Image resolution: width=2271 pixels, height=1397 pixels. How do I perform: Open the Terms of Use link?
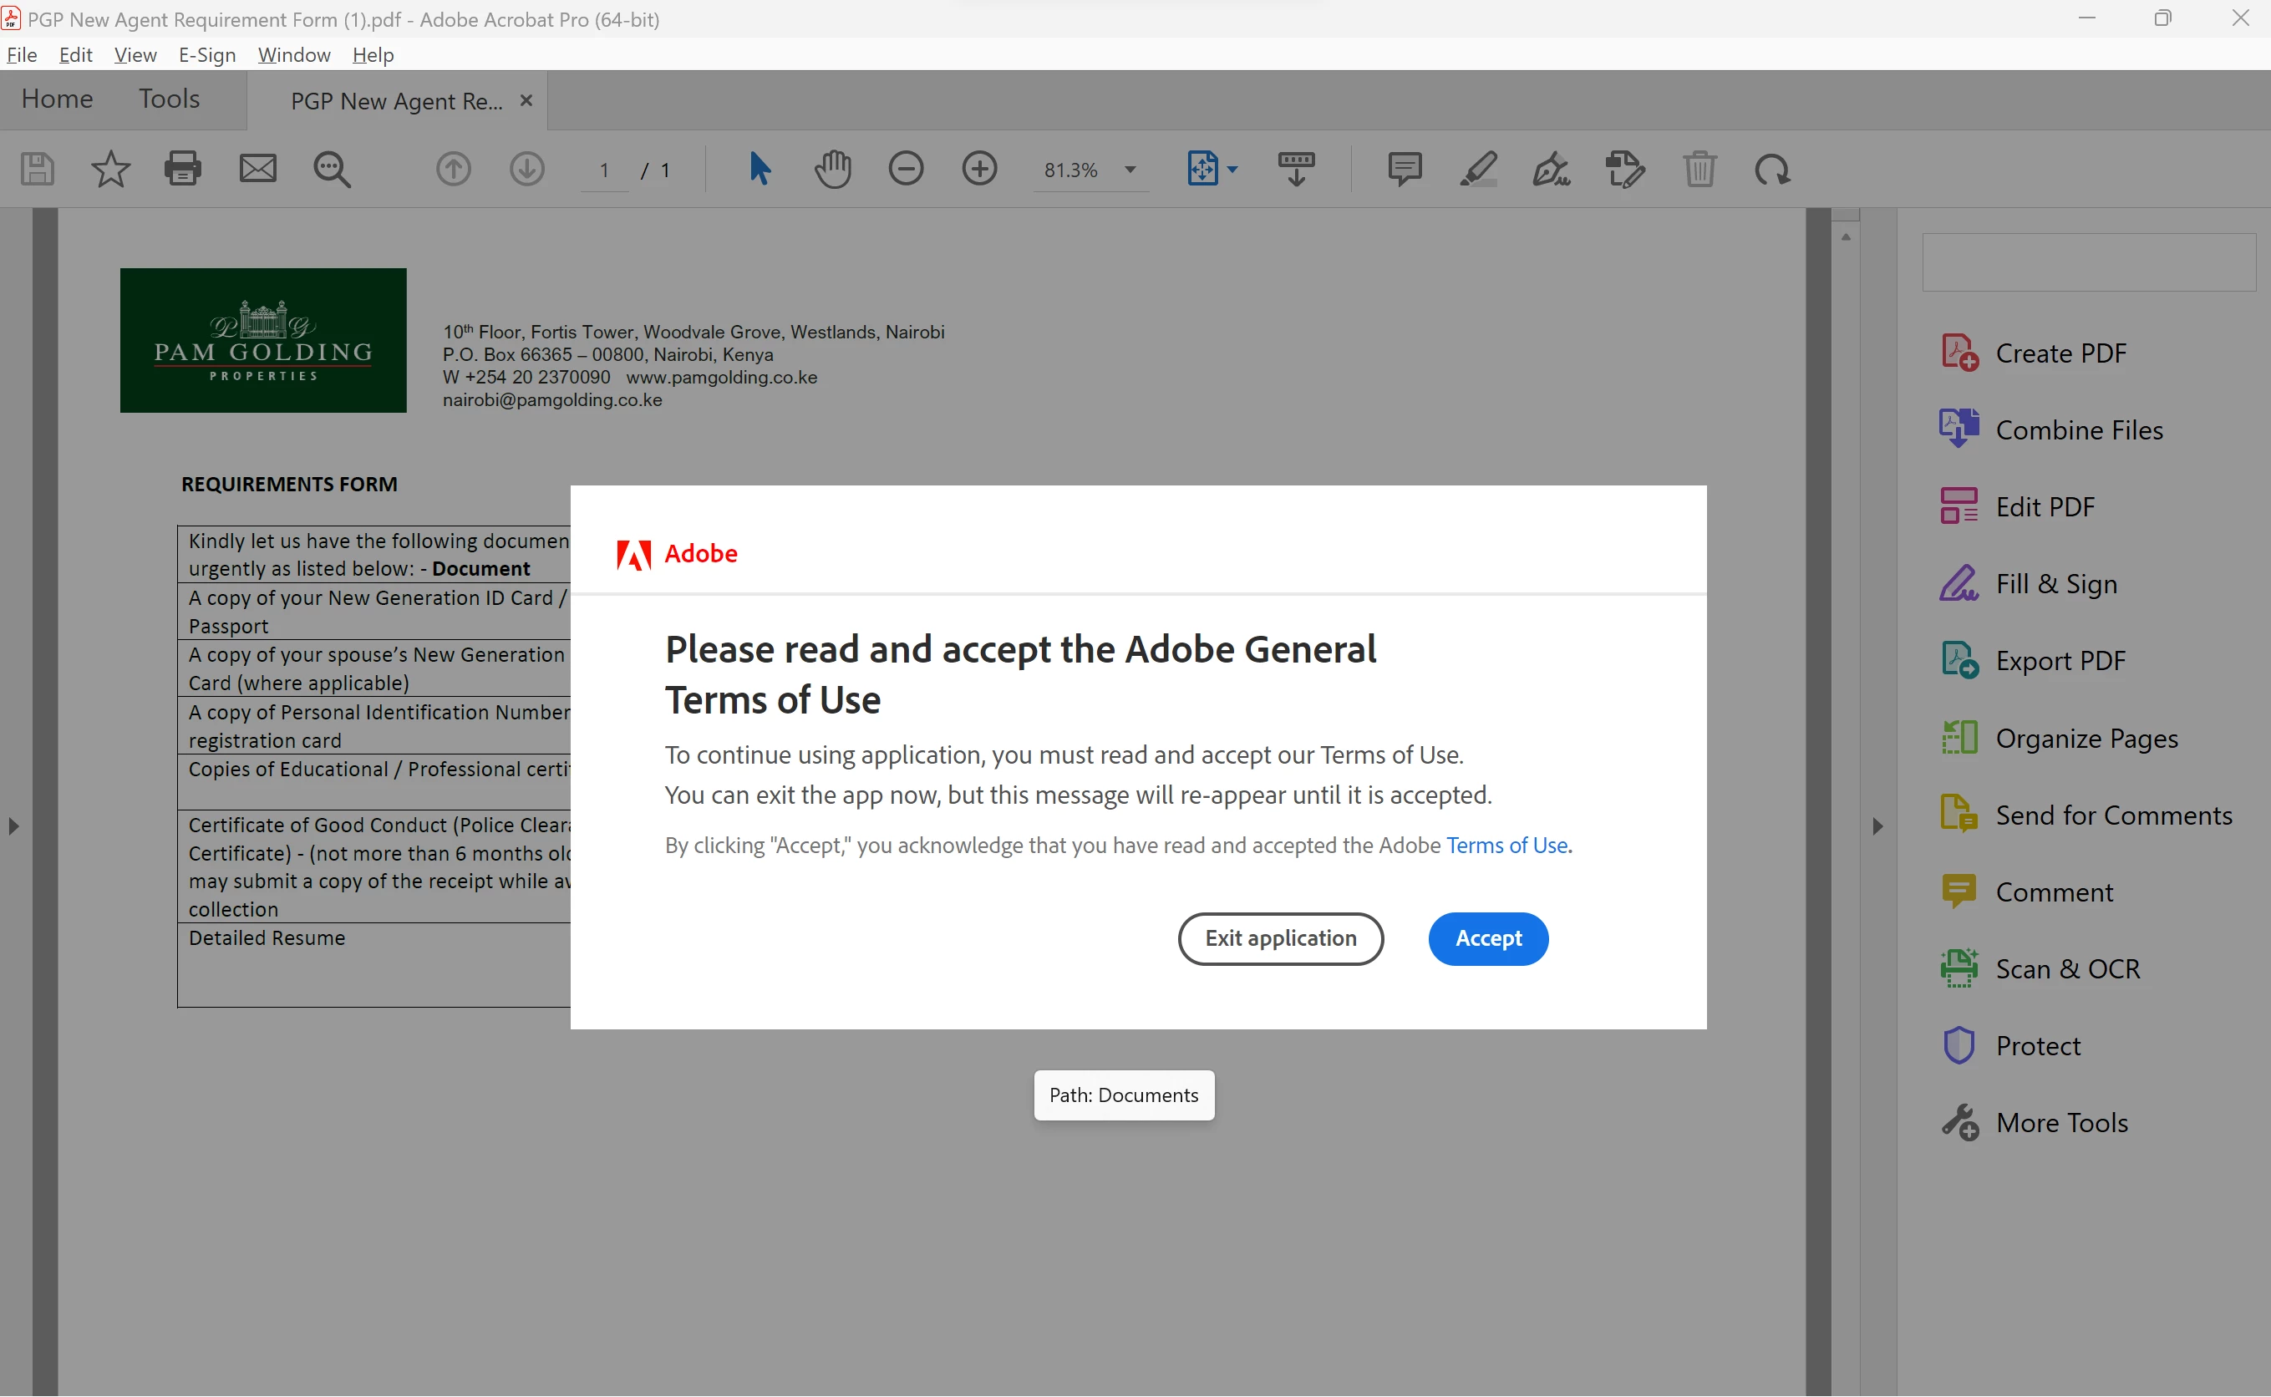pyautogui.click(x=1506, y=846)
